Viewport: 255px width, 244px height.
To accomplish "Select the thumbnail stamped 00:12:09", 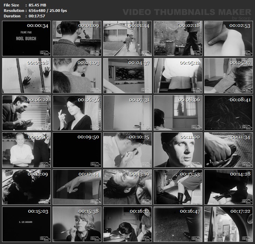I will point(27,187).
